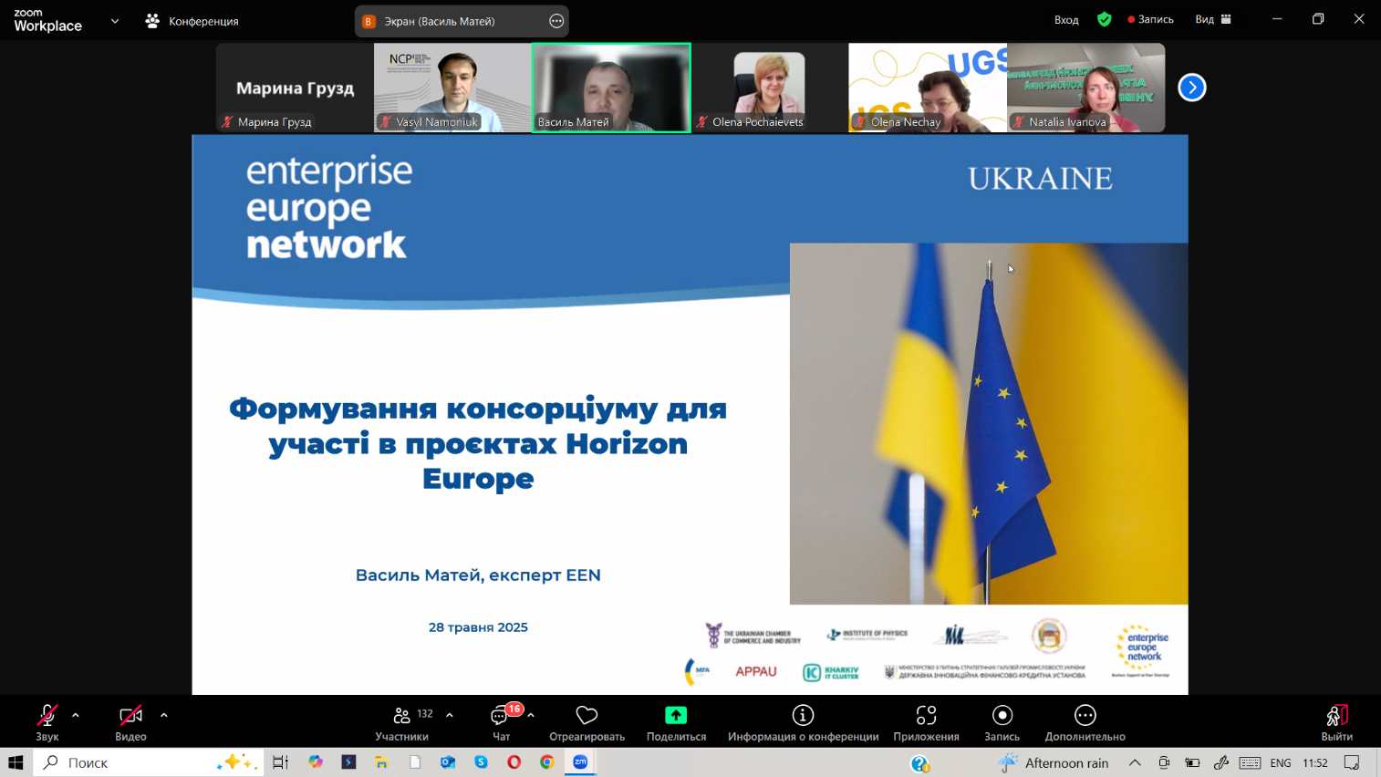Open Chrome browser in taskbar
Viewport: 1381px width, 777px height.
pyautogui.click(x=546, y=762)
